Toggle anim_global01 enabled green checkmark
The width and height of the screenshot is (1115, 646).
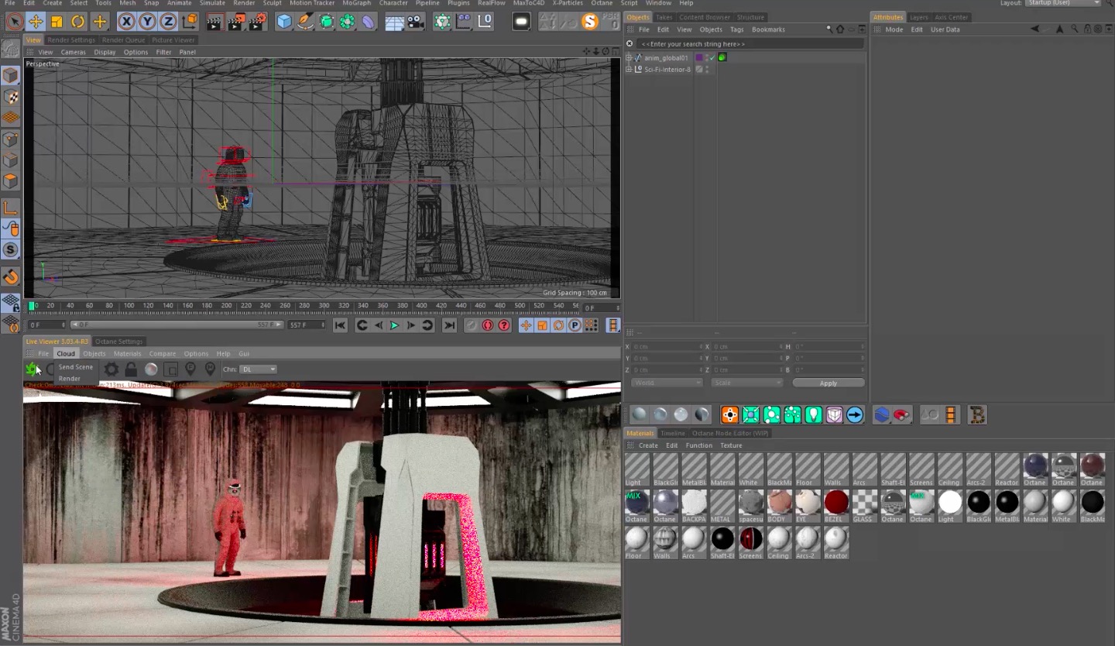coord(712,57)
